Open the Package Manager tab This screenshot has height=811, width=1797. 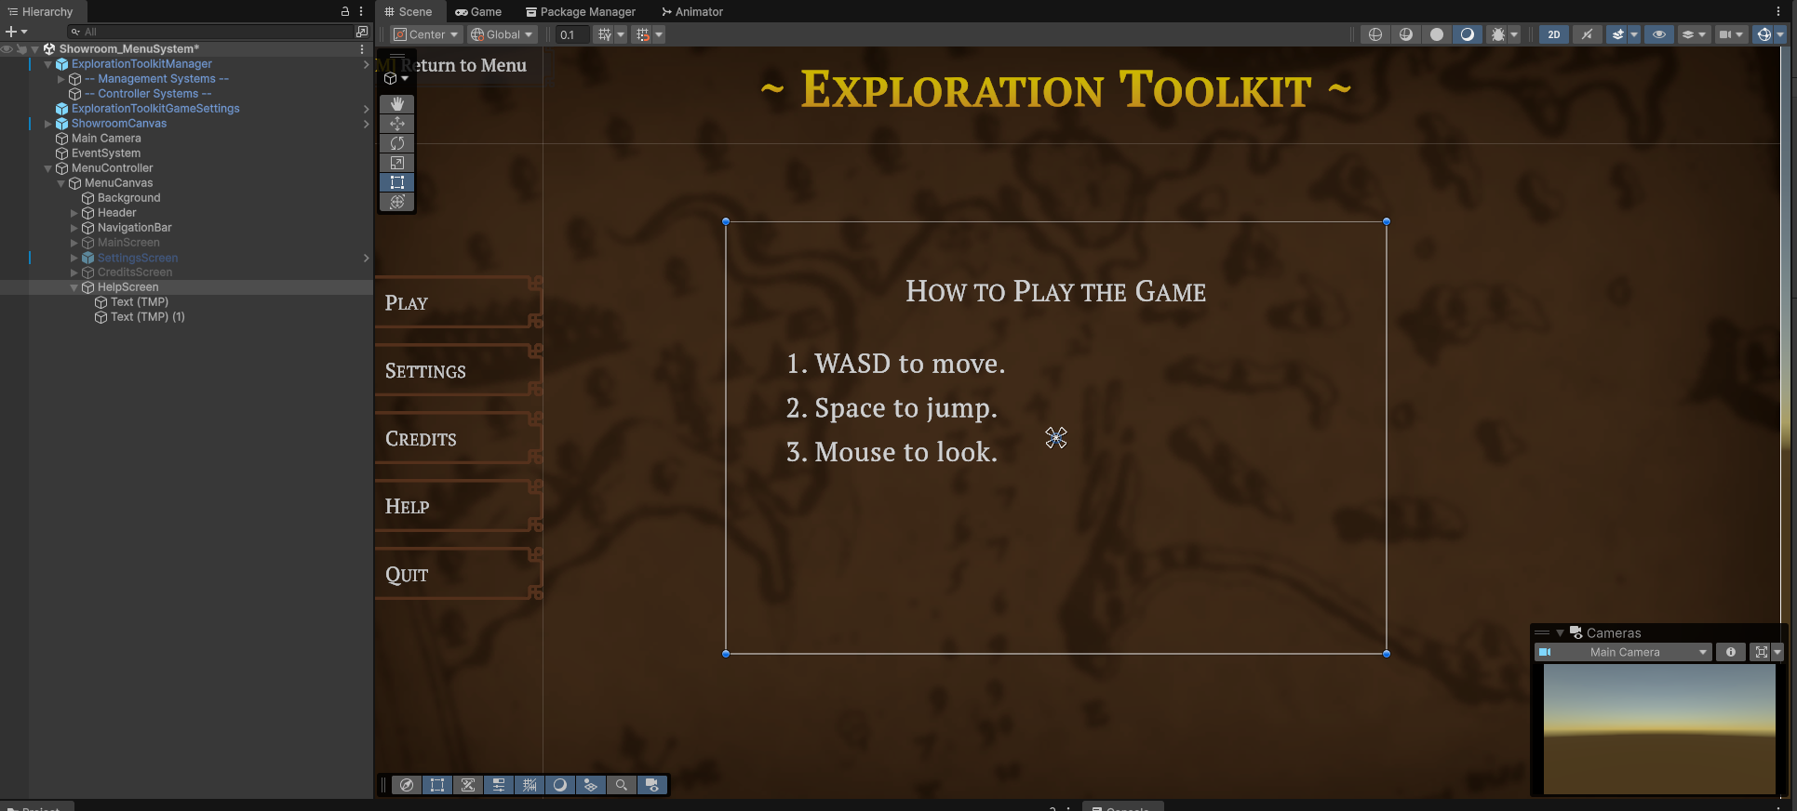click(581, 12)
